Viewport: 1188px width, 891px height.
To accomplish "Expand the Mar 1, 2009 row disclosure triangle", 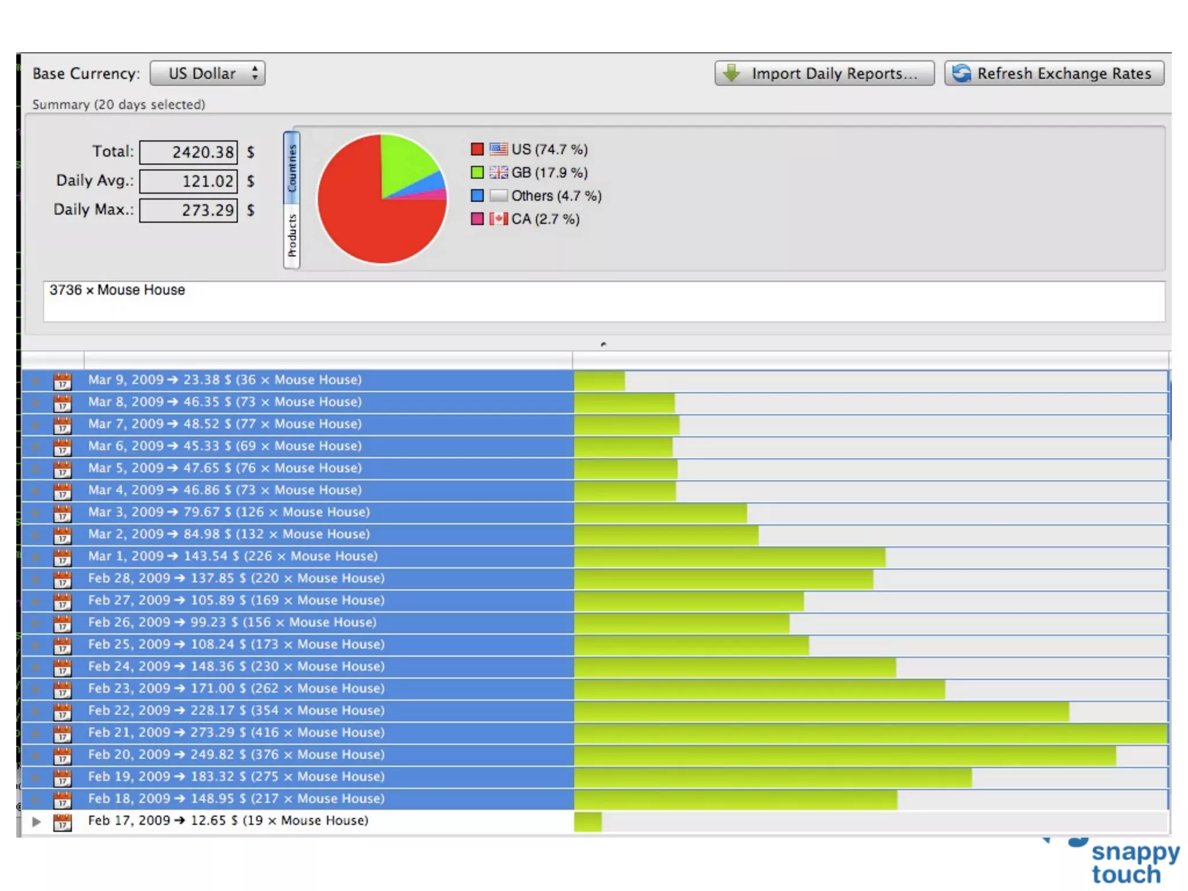I will pyautogui.click(x=37, y=557).
